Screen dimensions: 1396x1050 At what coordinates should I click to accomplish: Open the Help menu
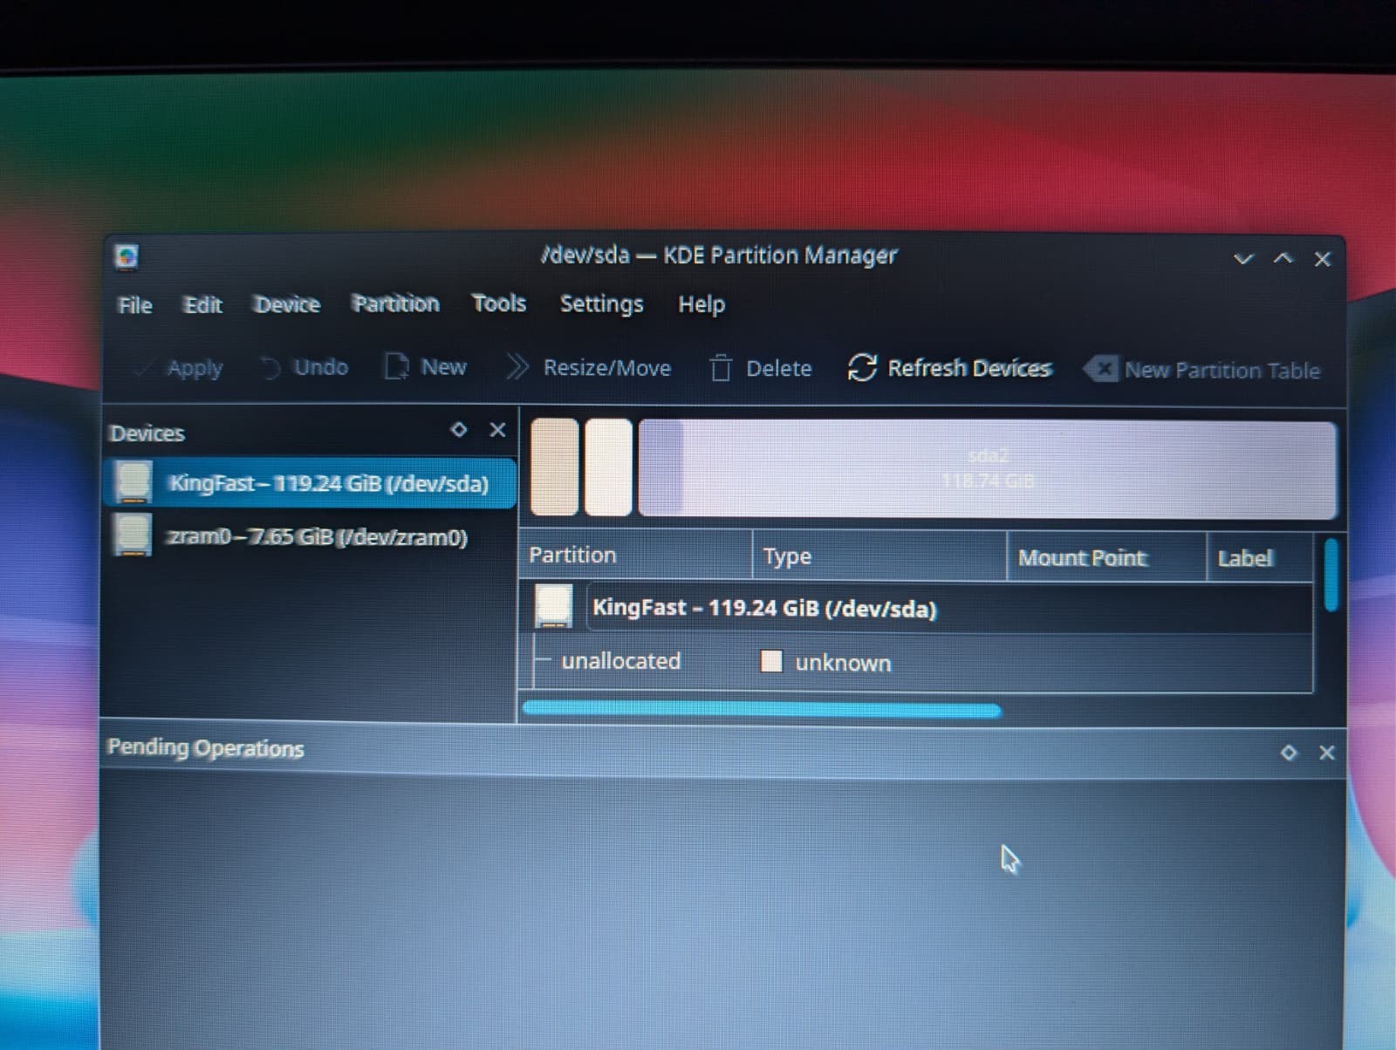[x=701, y=304]
